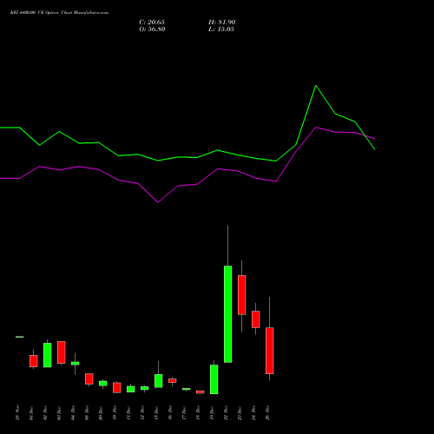Select the green candlestick for 15 Dec
Image resolution: width=434 pixels, height=434 pixels.
158,381
